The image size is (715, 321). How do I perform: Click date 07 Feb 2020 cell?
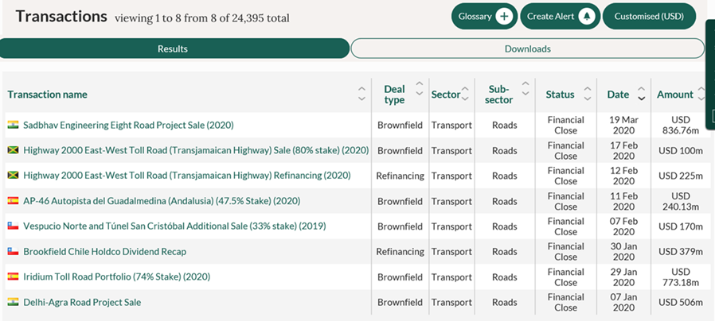point(623,226)
